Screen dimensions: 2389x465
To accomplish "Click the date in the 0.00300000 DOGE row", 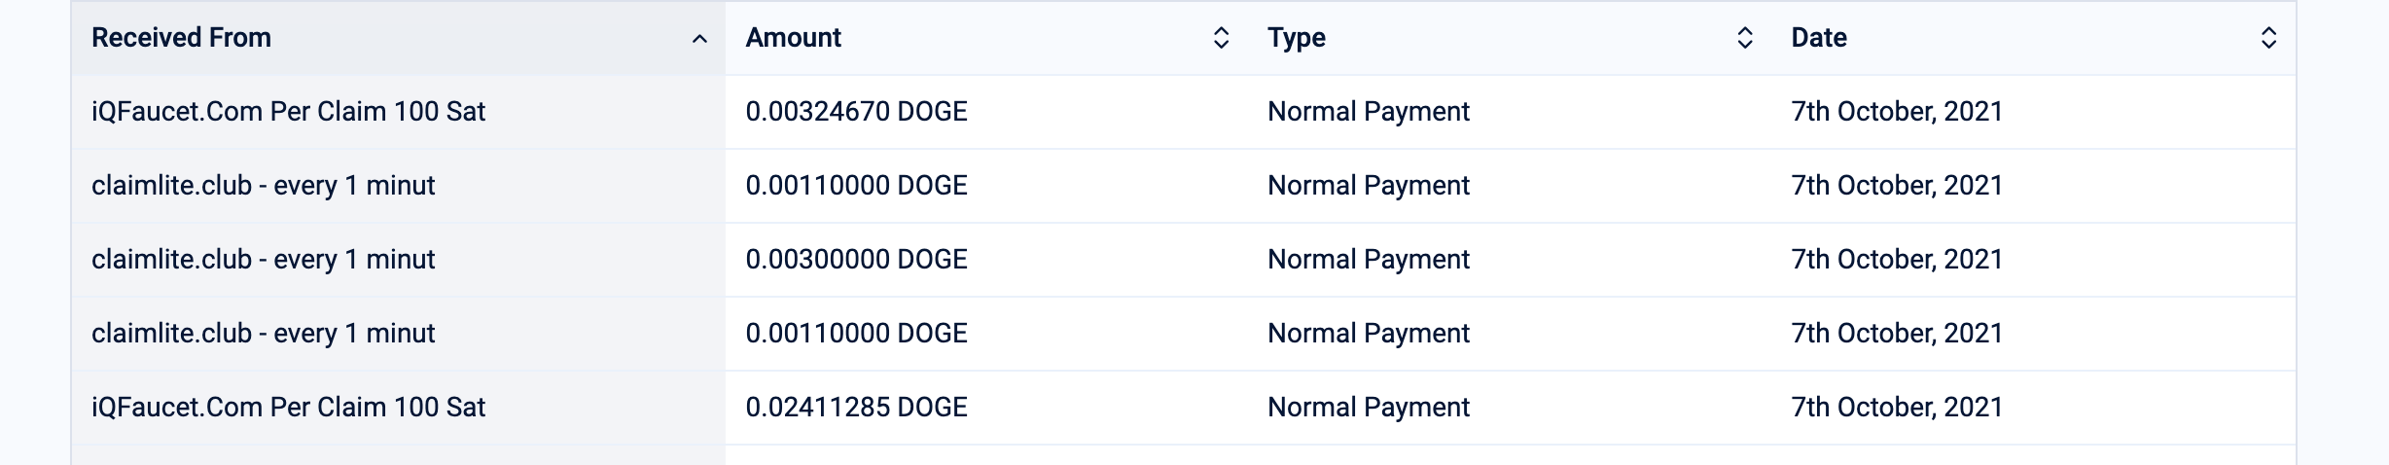I will pos(1896,260).
